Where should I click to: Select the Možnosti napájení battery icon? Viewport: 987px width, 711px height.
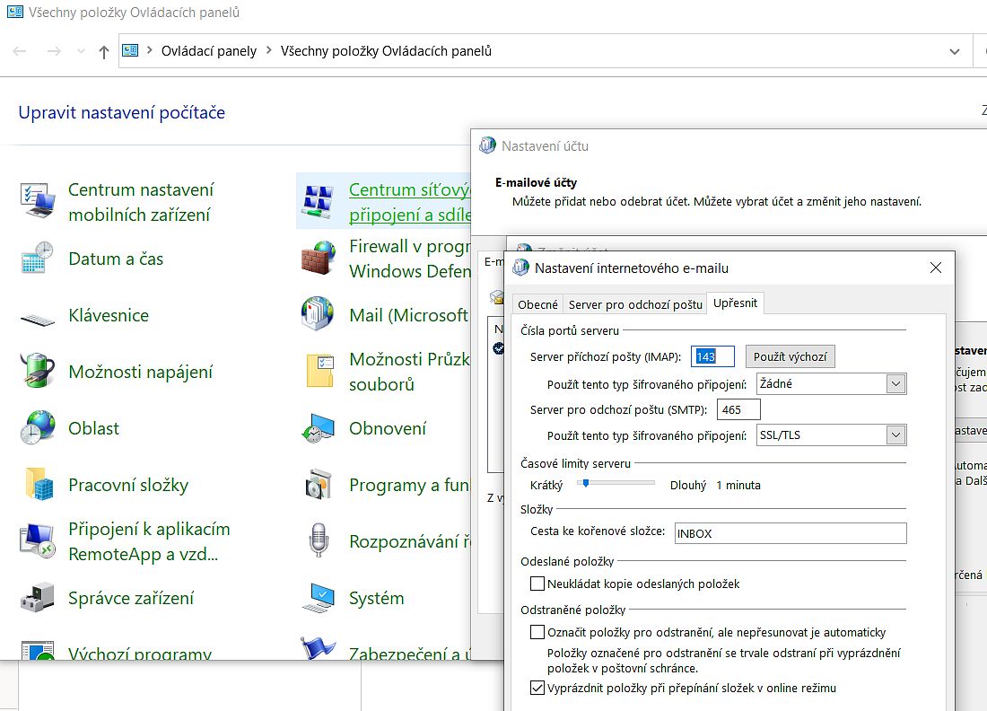coord(38,372)
